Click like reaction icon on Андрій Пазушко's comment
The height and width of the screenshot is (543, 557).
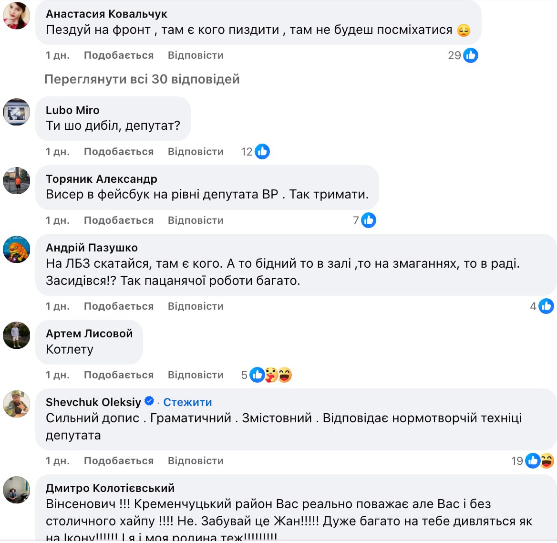pos(547,306)
